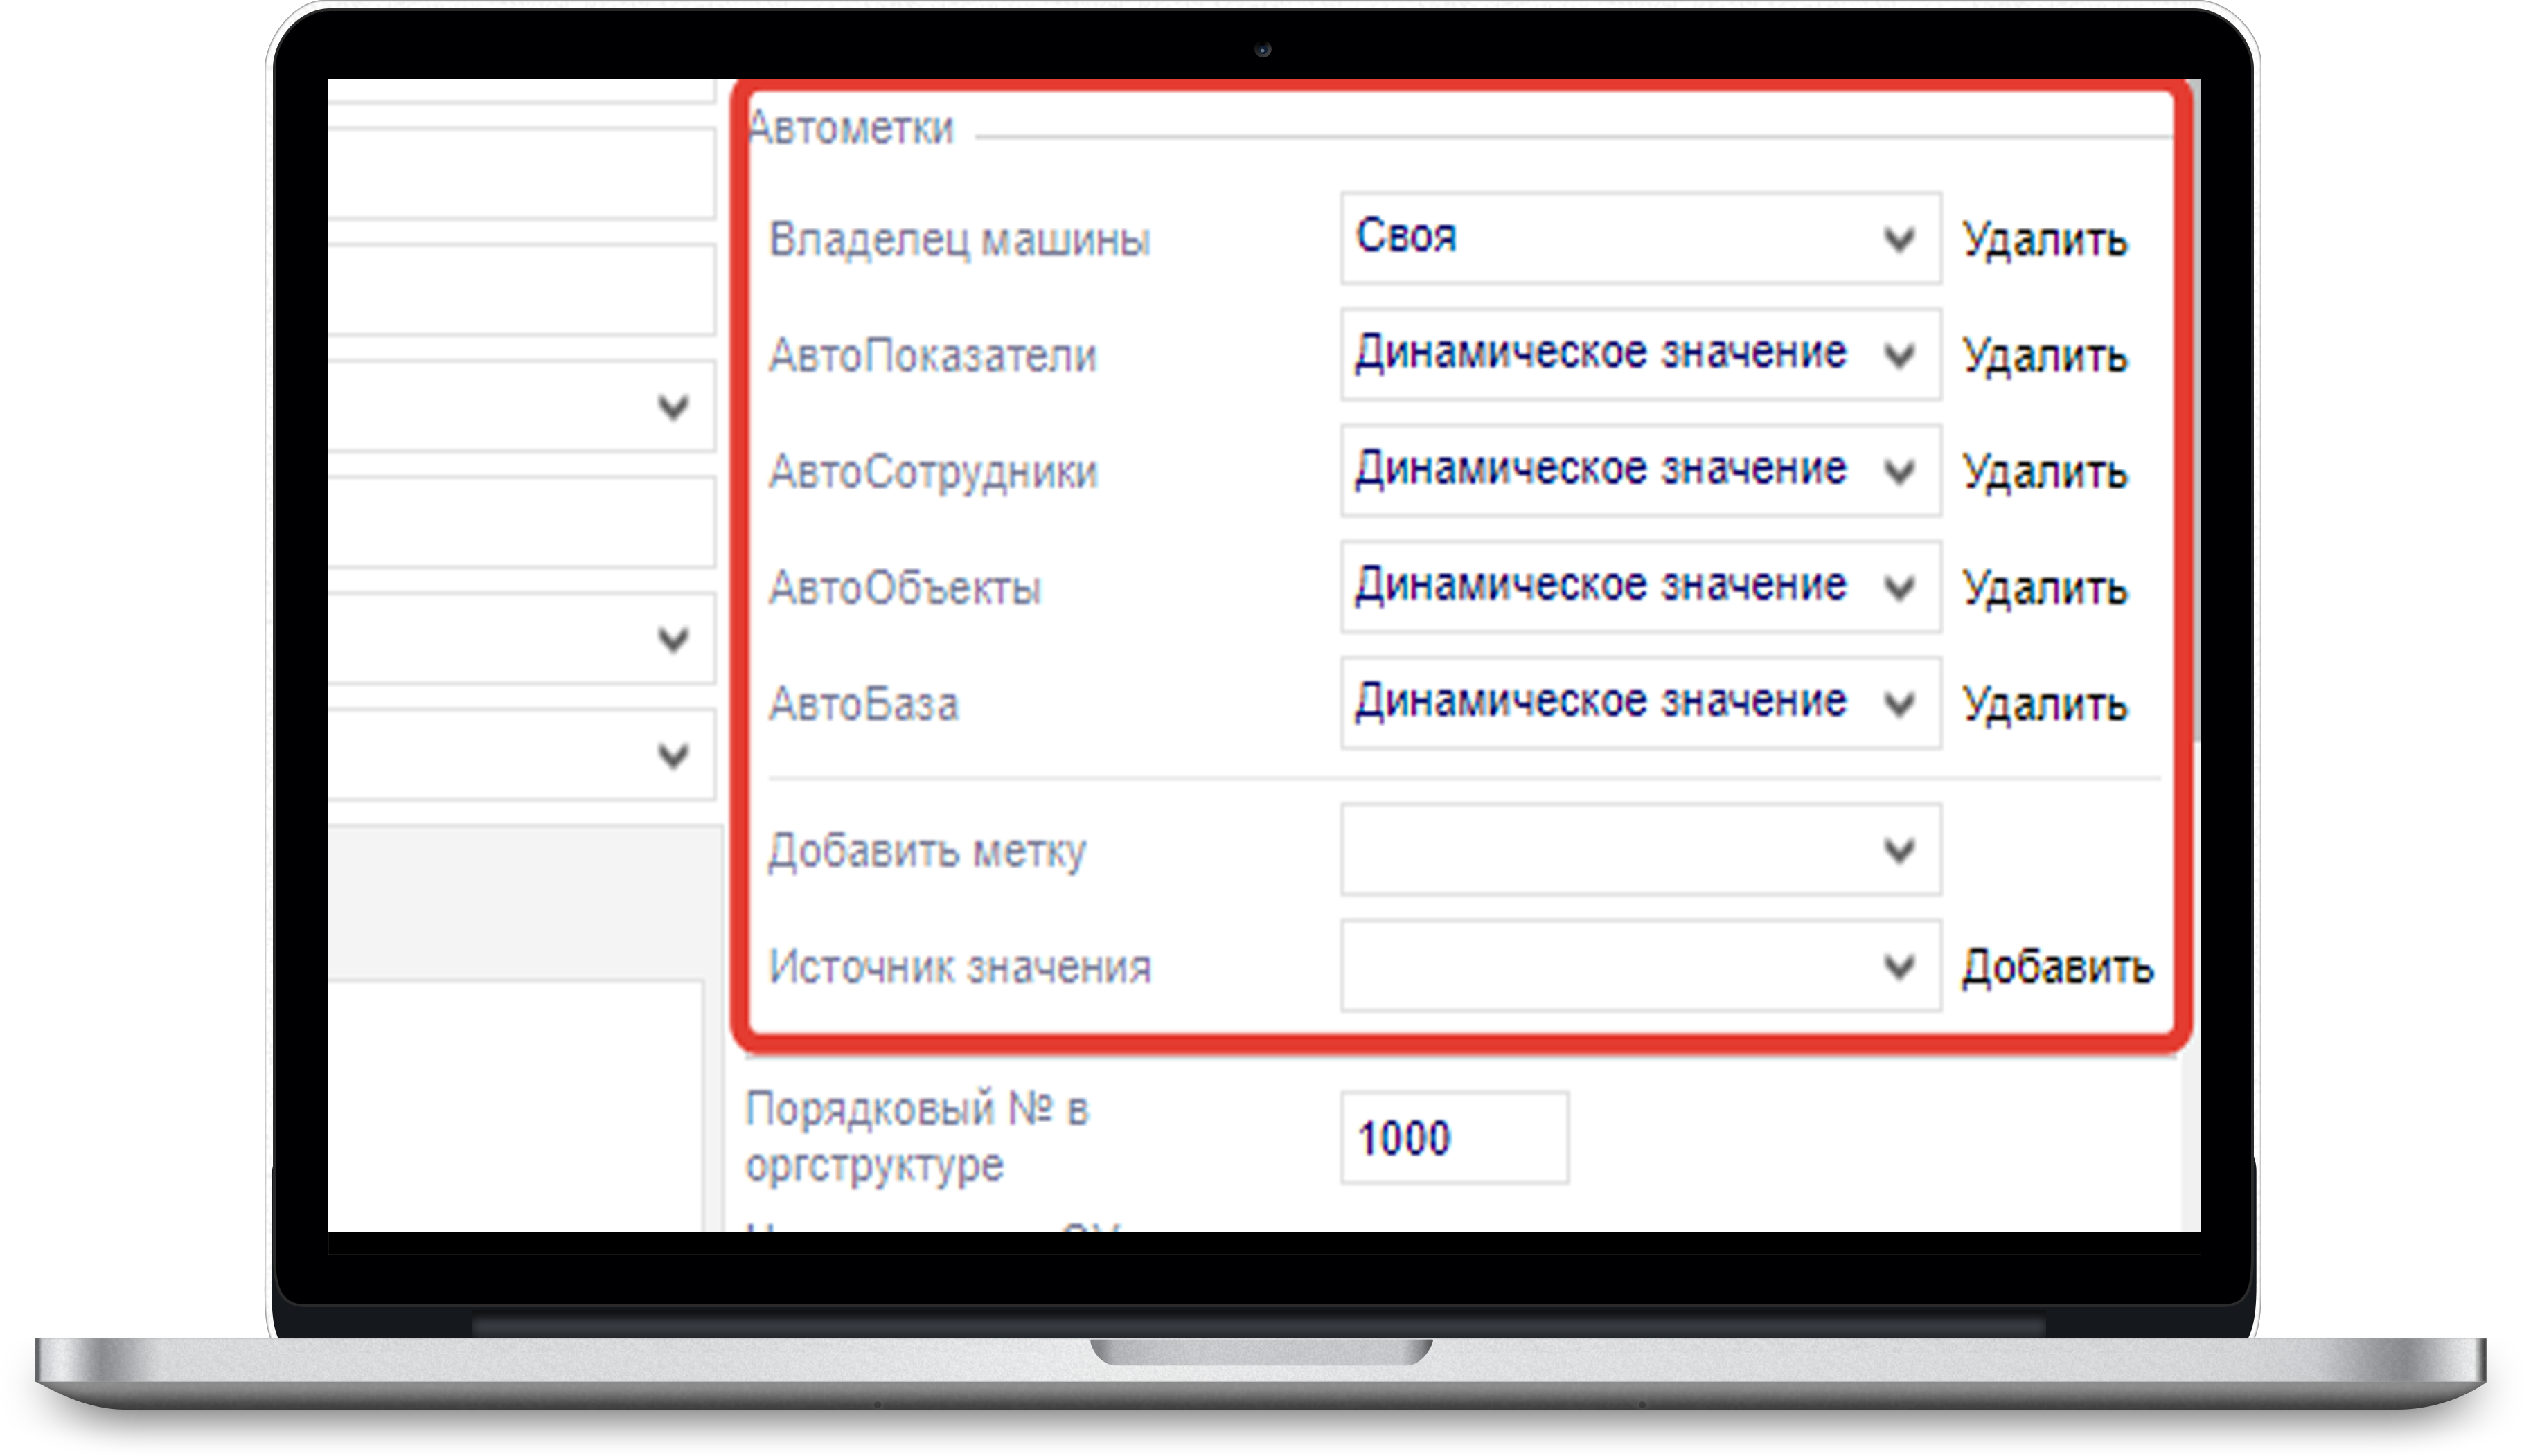2524x1456 pixels.
Task: Click the empty field above the middle left dropdown
Action: pos(520,522)
